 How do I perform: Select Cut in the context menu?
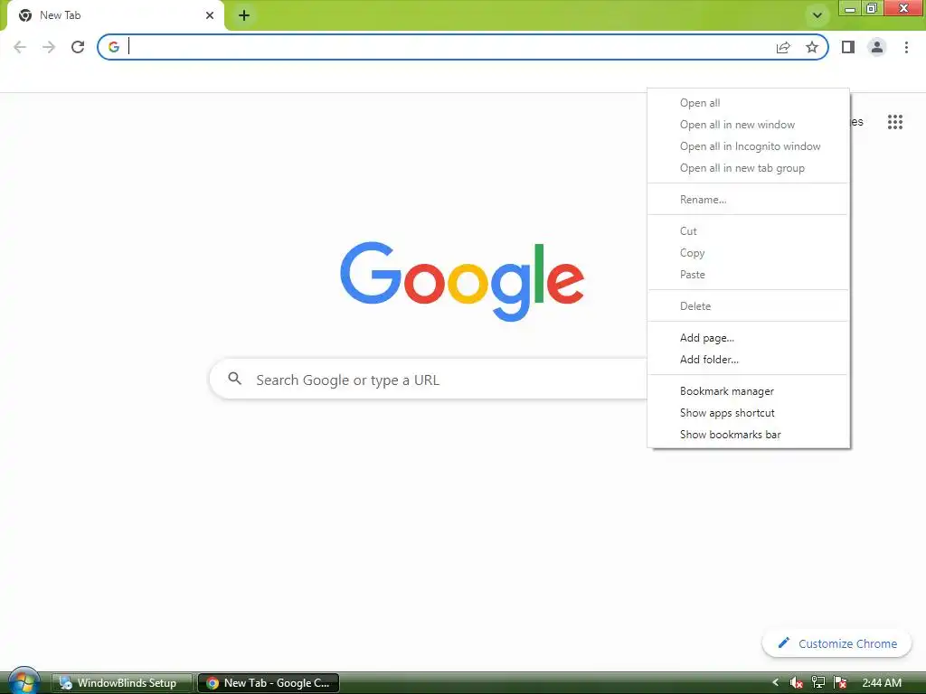(748, 231)
